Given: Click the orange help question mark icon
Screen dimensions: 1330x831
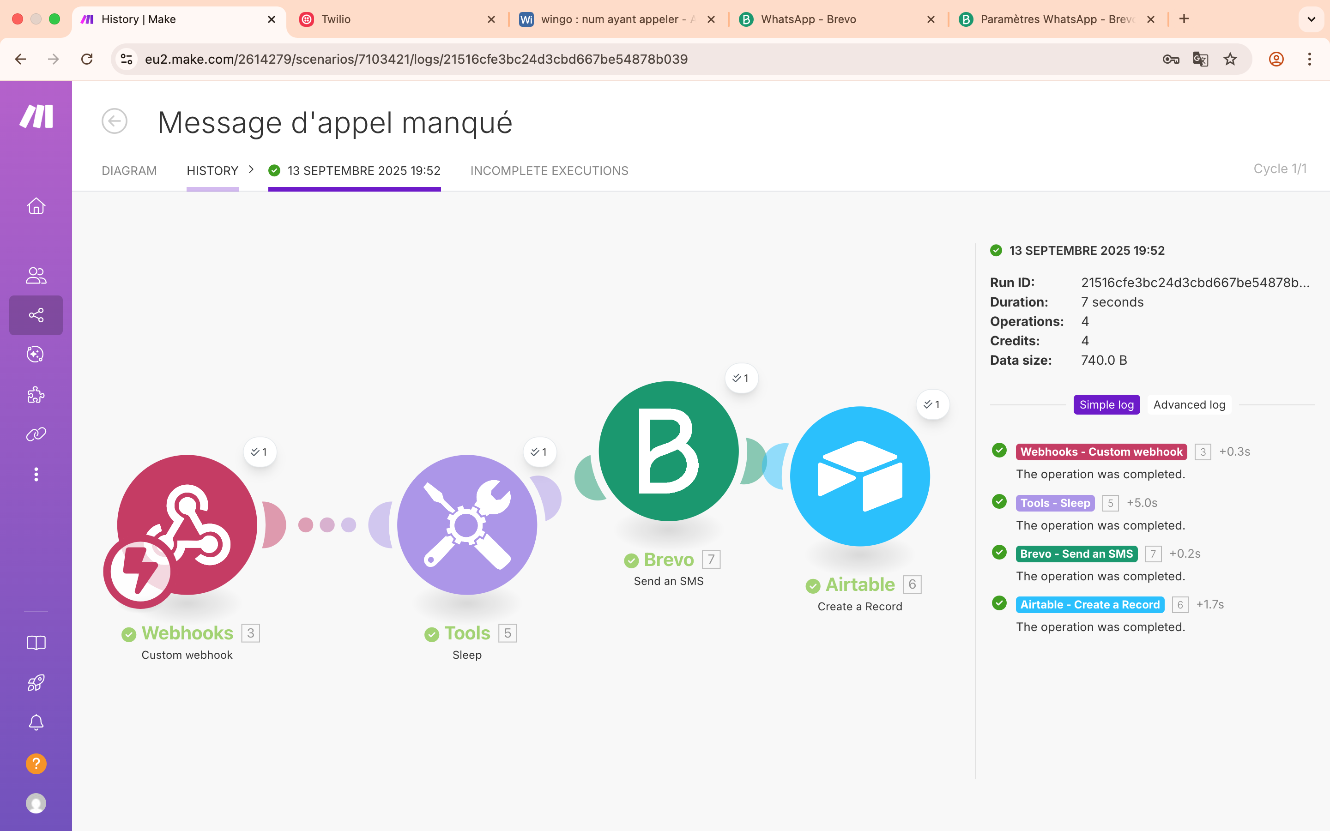Looking at the screenshot, I should pyautogui.click(x=36, y=764).
